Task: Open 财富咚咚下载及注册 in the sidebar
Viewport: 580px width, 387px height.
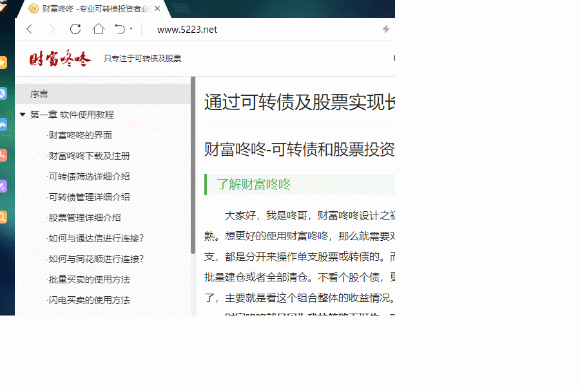Action: point(89,156)
